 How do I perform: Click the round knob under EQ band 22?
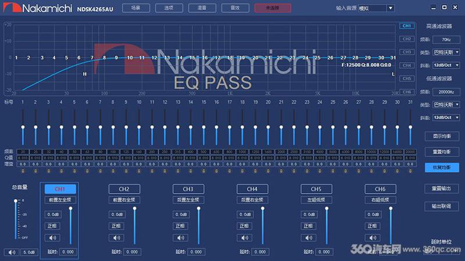click(x=294, y=171)
